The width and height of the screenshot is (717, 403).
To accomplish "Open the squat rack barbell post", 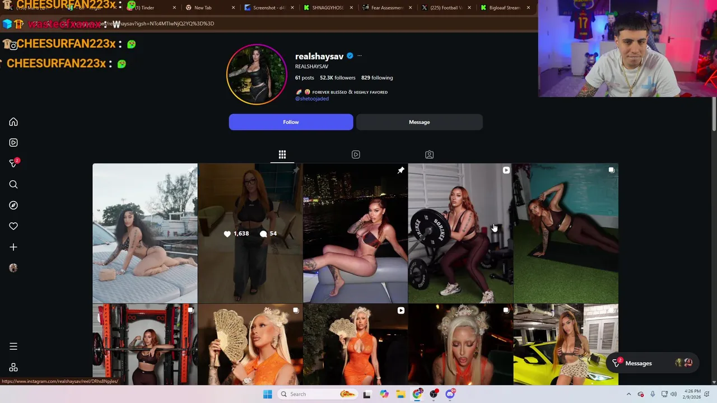I will [x=145, y=345].
